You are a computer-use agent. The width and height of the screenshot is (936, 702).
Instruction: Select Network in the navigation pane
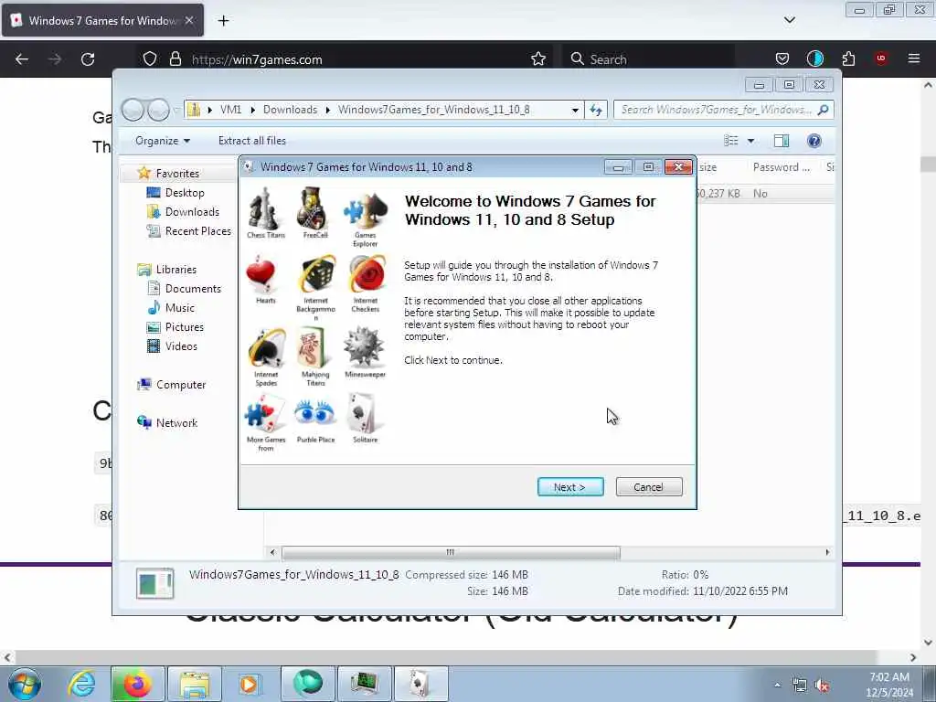click(168, 423)
